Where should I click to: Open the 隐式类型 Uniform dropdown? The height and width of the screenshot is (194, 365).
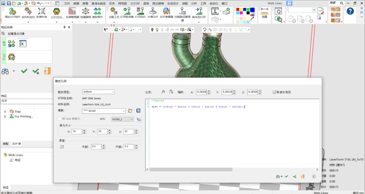pos(98,92)
